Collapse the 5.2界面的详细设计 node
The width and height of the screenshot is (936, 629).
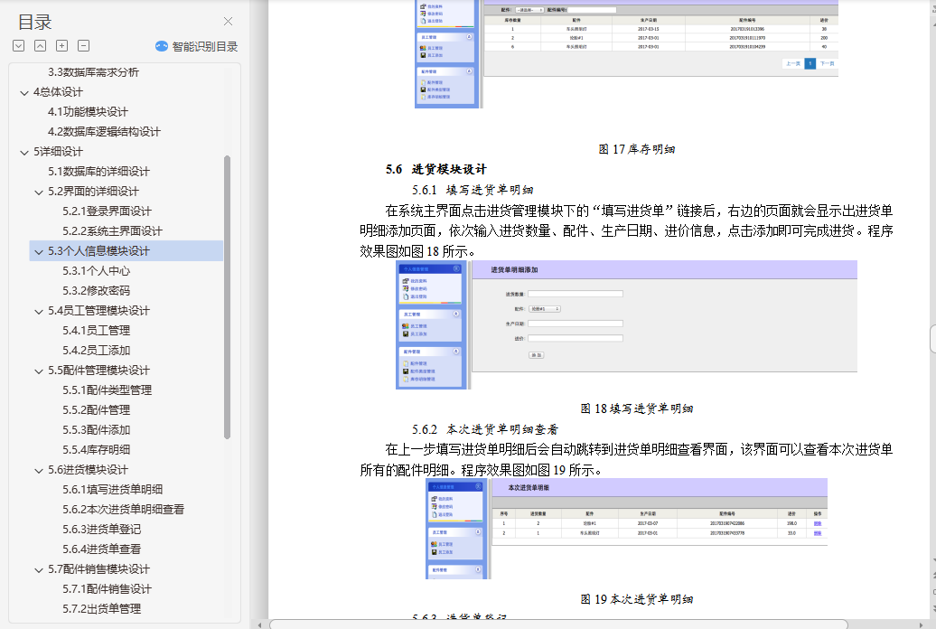click(39, 192)
